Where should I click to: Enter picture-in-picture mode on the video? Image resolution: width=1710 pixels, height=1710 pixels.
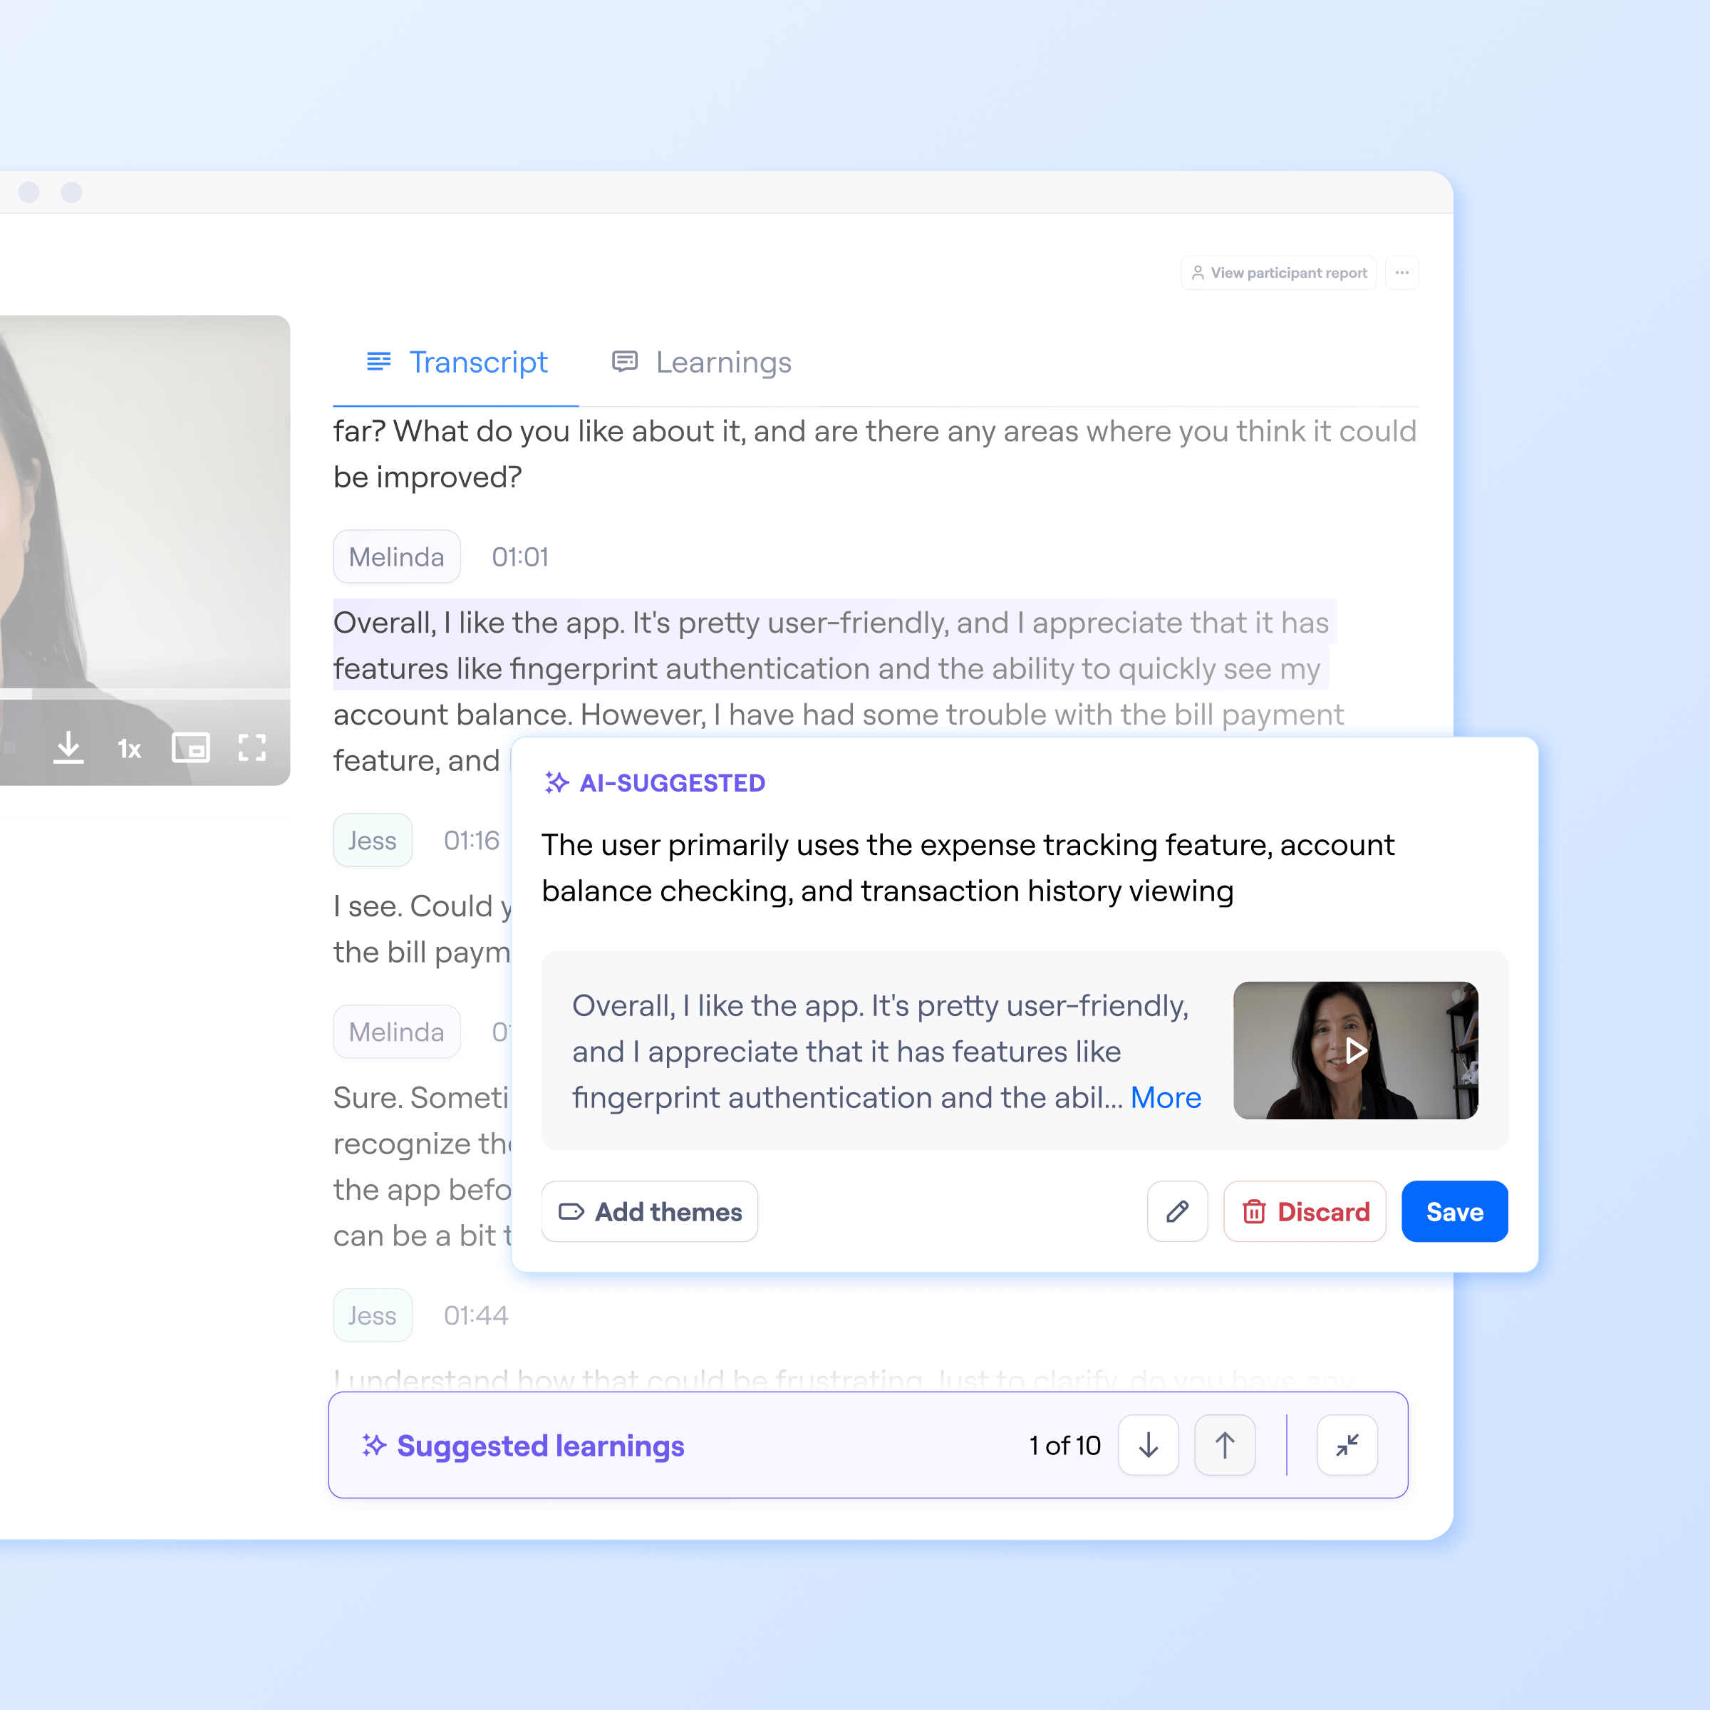coord(191,748)
